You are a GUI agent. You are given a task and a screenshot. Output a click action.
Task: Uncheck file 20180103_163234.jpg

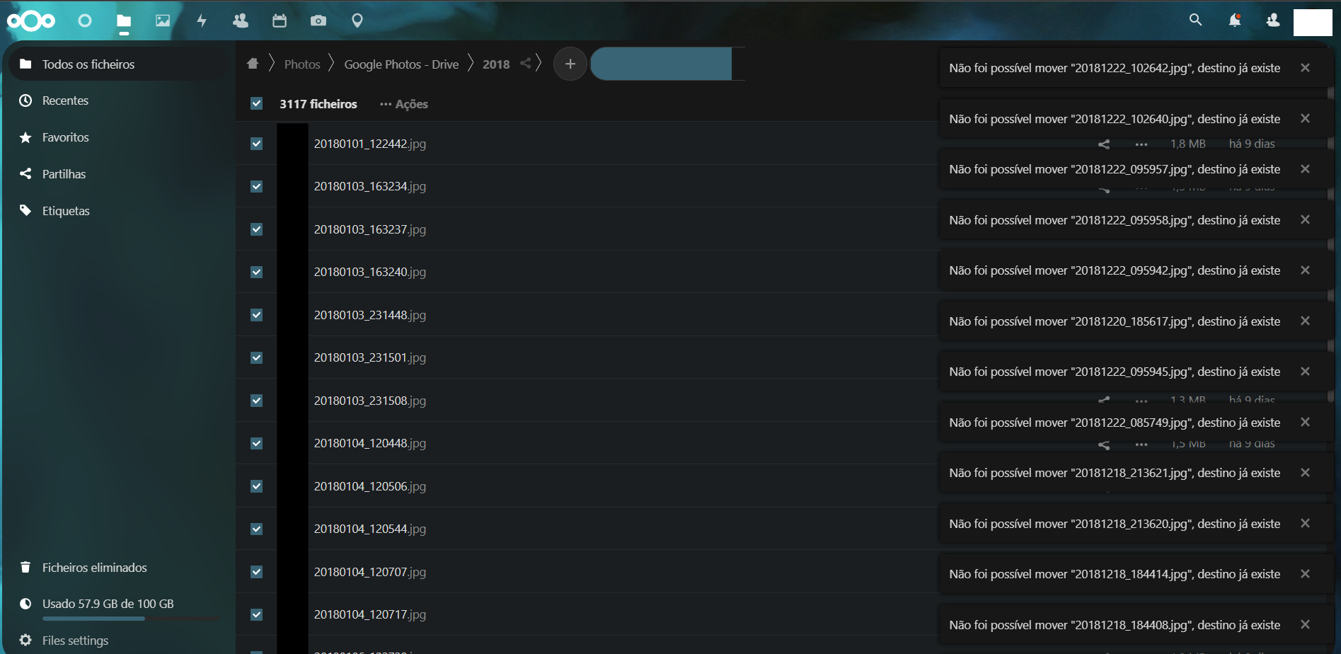257,187
